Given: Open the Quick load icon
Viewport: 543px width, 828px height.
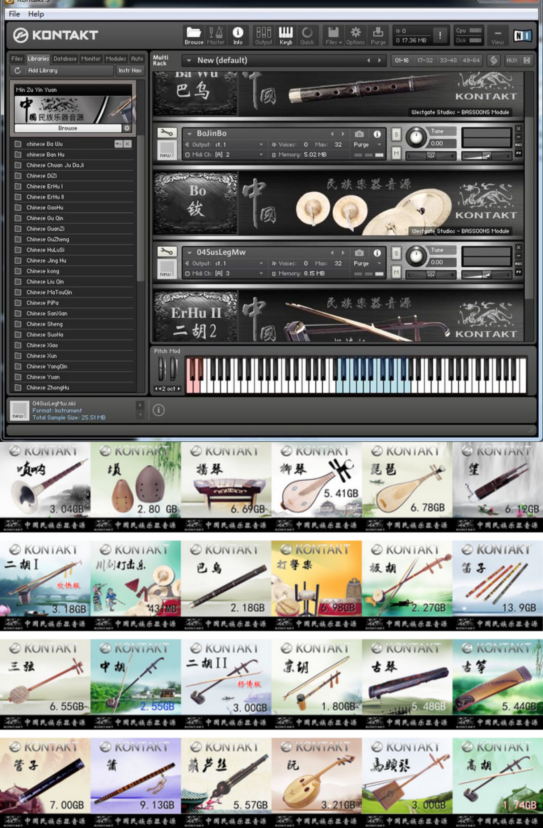Looking at the screenshot, I should tap(307, 35).
